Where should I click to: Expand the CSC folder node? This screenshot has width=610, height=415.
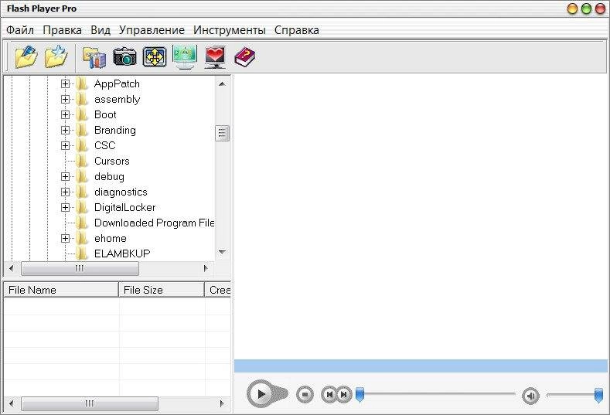click(66, 145)
